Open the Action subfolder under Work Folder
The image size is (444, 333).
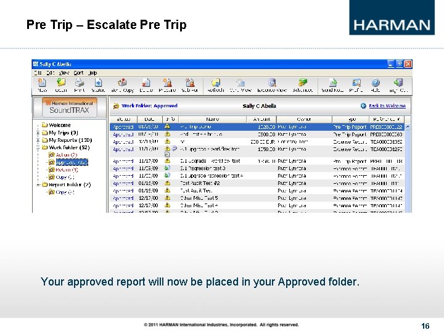[x=63, y=155]
